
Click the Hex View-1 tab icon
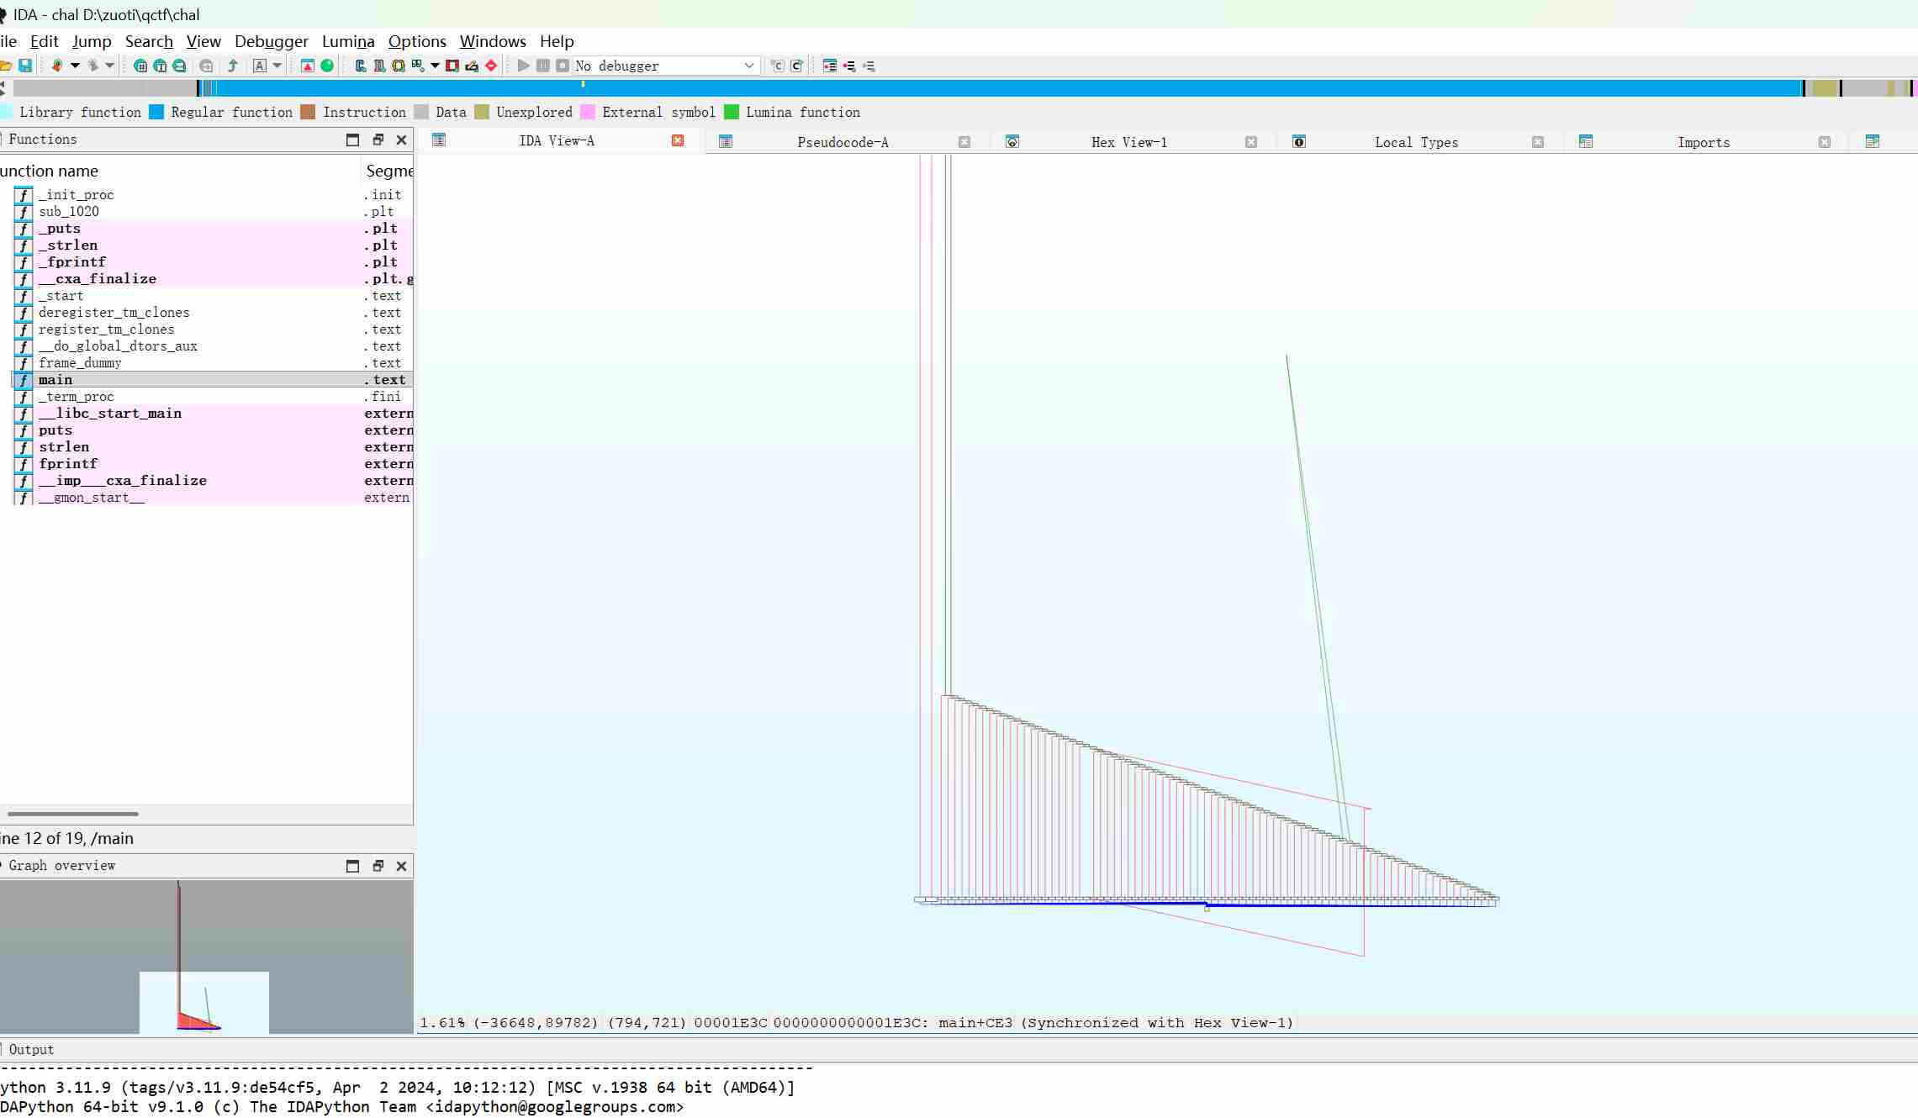1012,142
